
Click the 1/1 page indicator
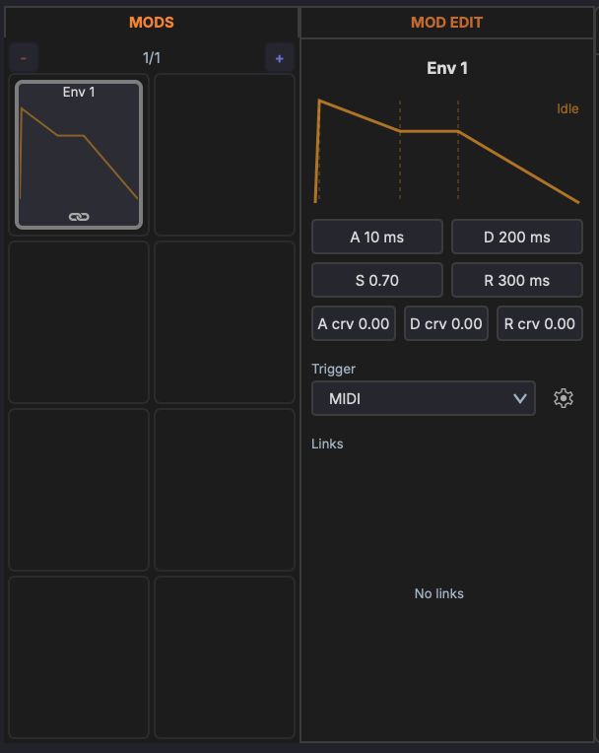(151, 58)
